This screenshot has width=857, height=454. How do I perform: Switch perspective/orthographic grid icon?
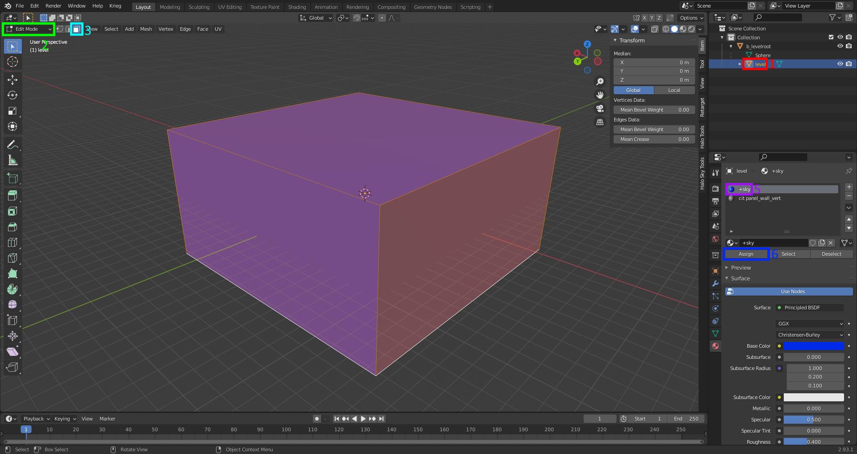click(x=600, y=122)
